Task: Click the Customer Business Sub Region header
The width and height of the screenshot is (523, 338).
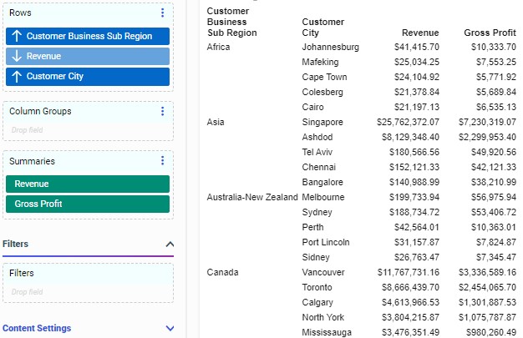Action: [231, 22]
